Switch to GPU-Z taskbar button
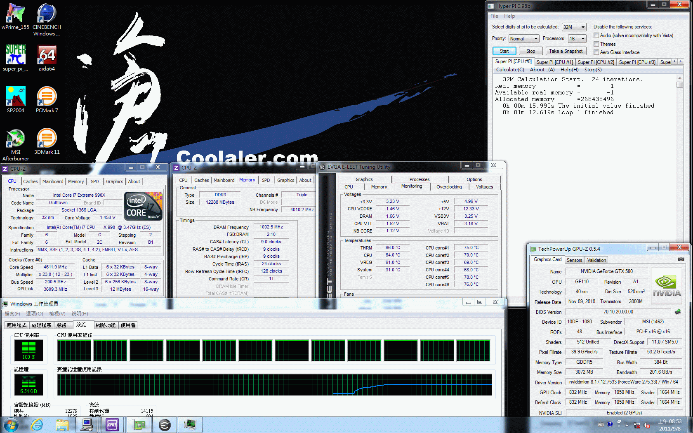 tap(139, 425)
